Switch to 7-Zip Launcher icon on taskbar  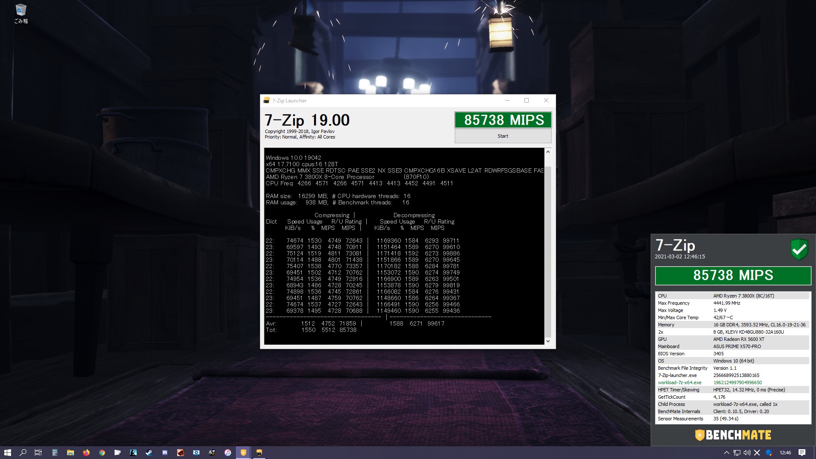(x=259, y=453)
